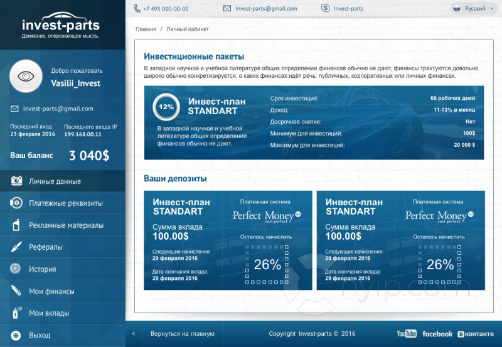This screenshot has height=347, width=502.
Task: Click the Russian flag icon
Action: 457,9
